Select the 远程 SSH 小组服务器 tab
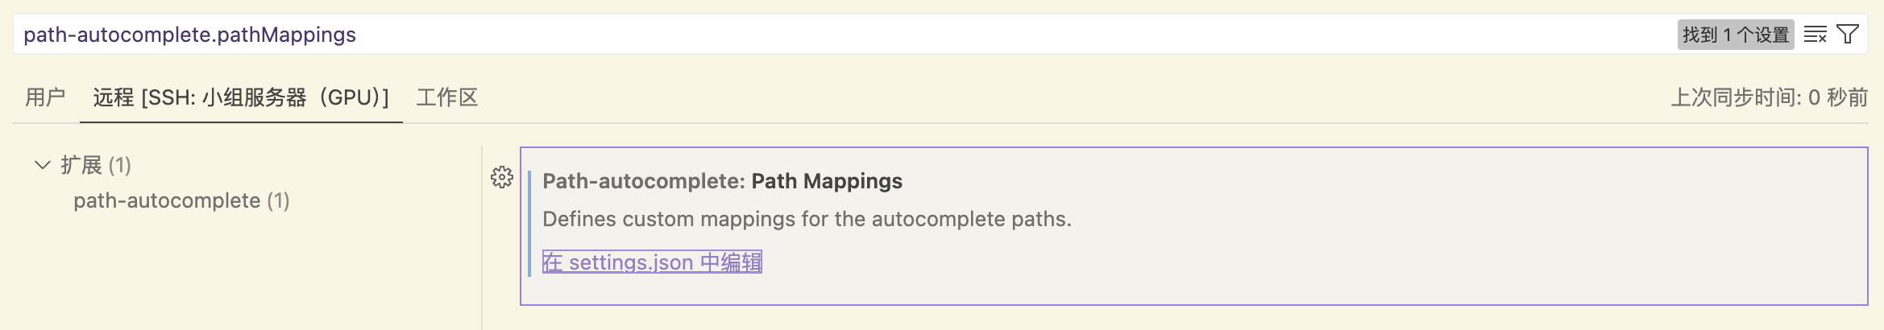This screenshot has width=1884, height=330. (241, 97)
